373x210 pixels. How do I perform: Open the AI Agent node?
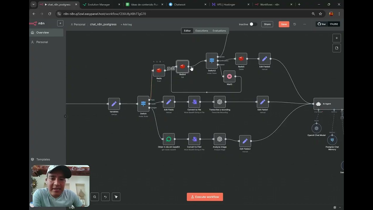coord(329,104)
